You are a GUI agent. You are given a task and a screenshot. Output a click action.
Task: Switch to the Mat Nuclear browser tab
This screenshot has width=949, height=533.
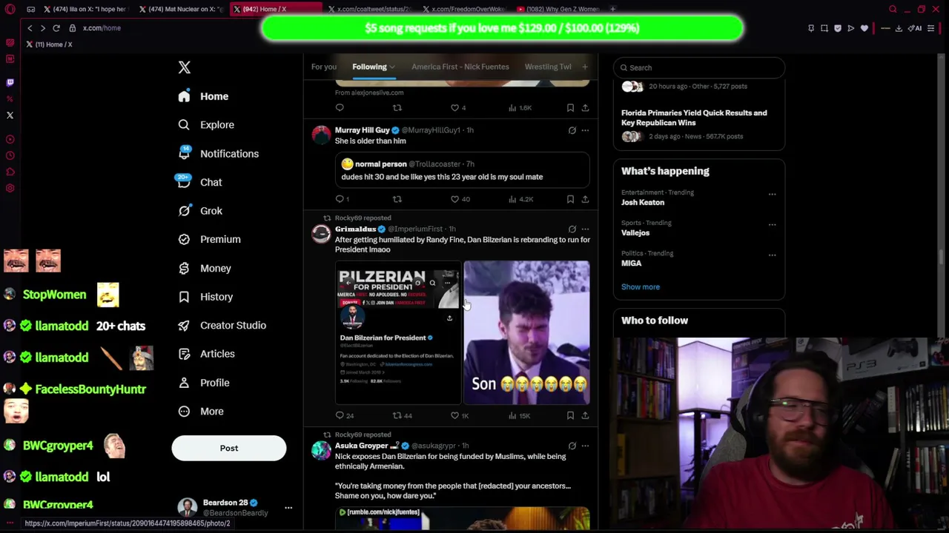(x=180, y=10)
